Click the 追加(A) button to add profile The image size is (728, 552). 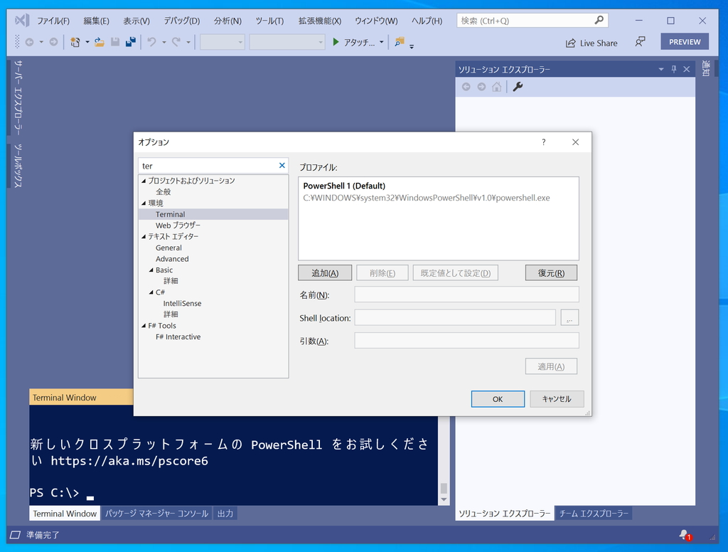(325, 272)
